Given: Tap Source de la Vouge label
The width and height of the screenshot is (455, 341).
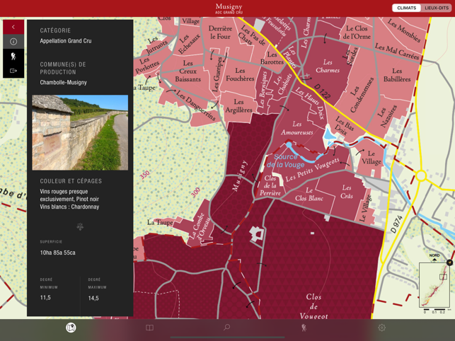Looking at the screenshot, I should [x=286, y=161].
